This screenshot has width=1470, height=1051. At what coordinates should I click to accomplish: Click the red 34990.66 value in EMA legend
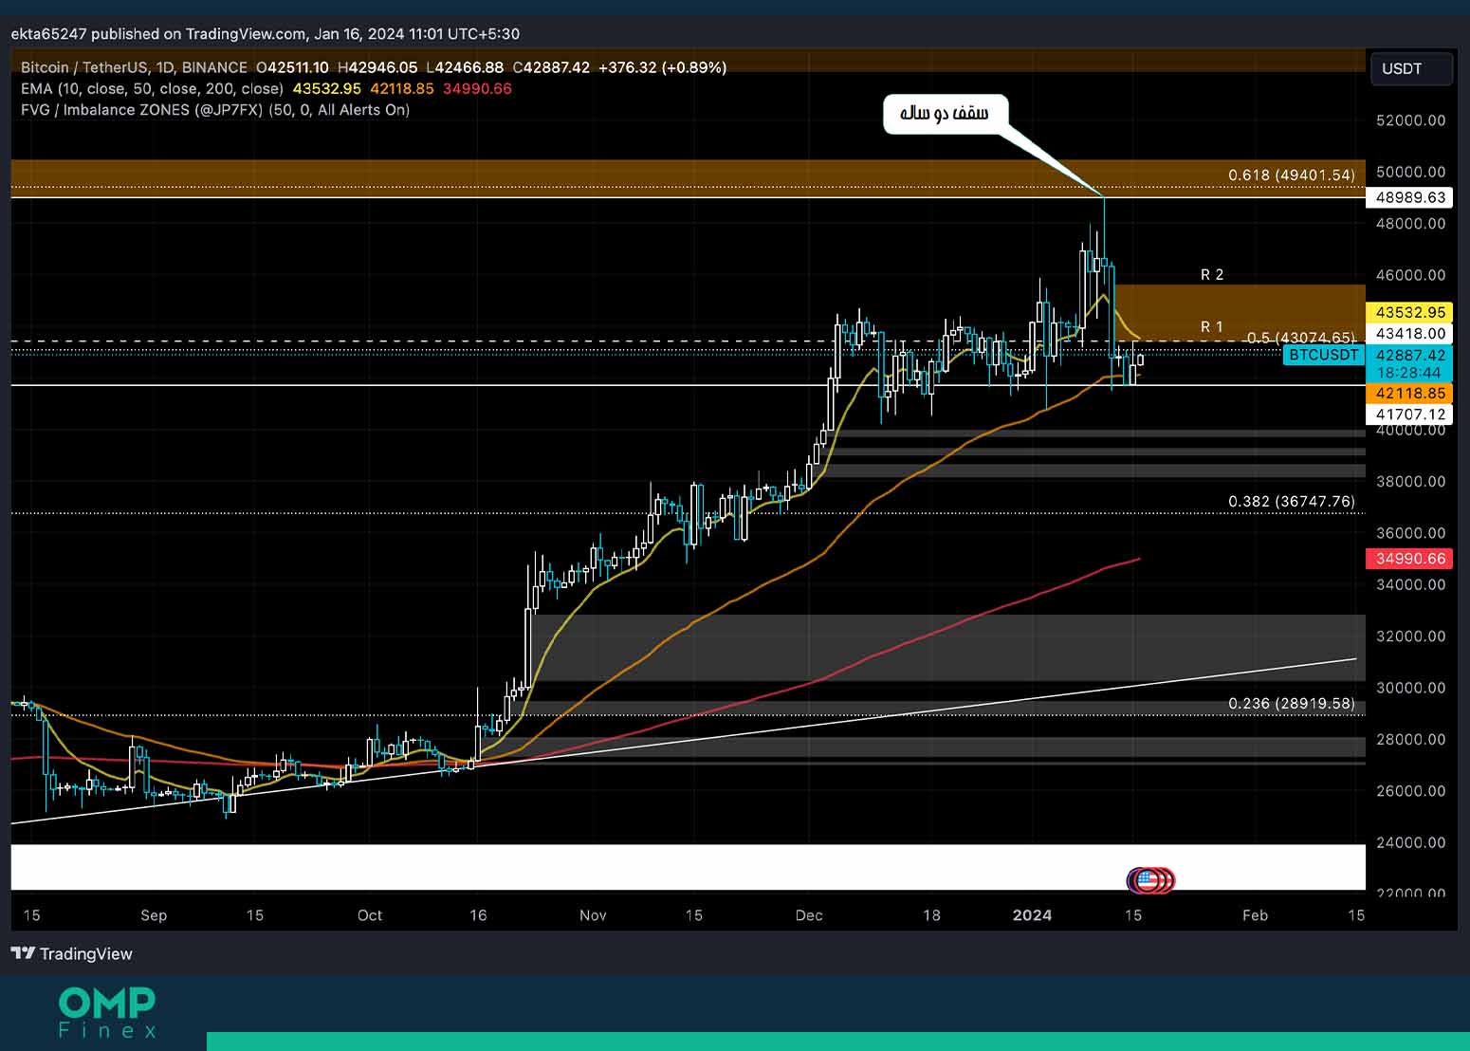477,88
